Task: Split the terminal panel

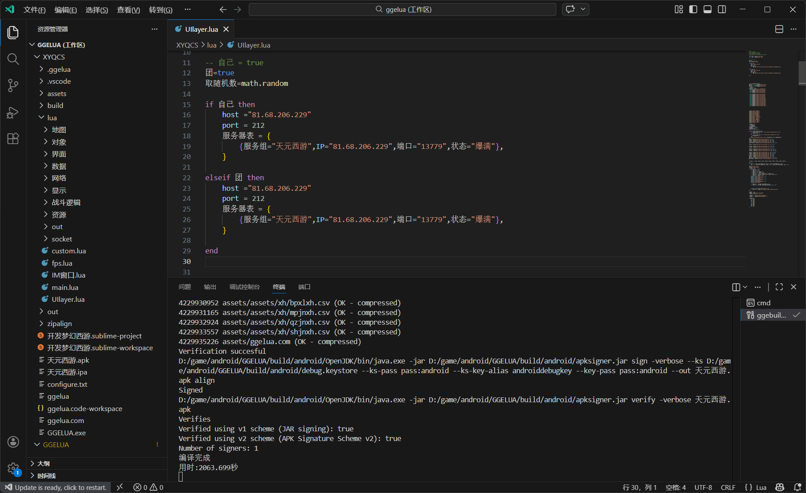Action: pyautogui.click(x=736, y=287)
